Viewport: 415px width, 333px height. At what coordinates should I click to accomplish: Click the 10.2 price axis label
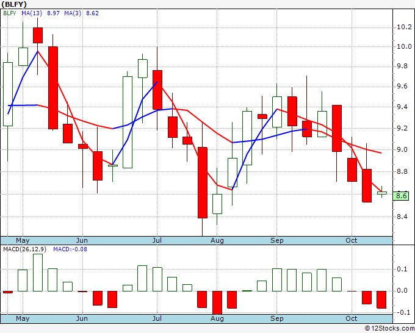click(404, 27)
